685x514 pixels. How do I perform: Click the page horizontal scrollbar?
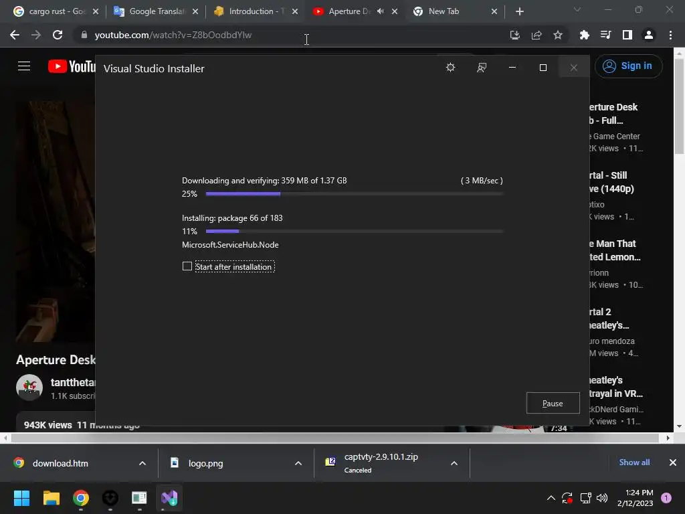(x=334, y=438)
